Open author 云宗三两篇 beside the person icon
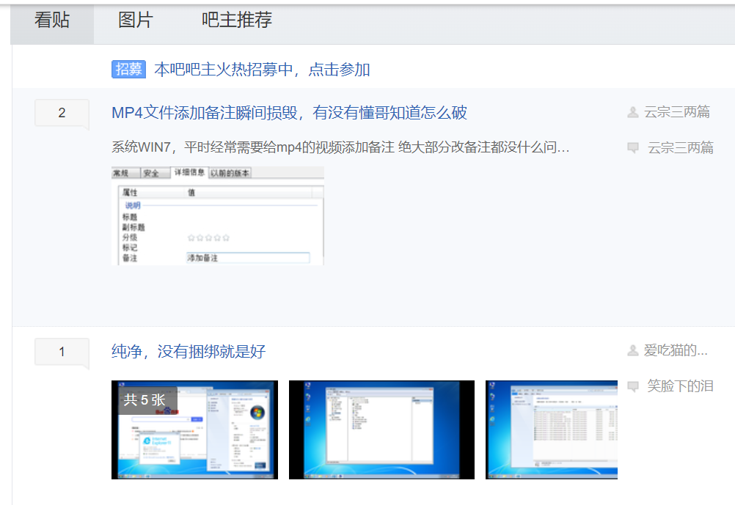 click(676, 112)
